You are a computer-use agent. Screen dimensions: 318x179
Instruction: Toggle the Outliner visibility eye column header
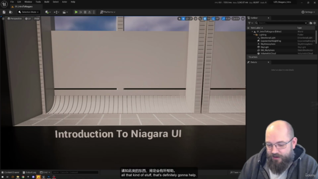pos(248,28)
